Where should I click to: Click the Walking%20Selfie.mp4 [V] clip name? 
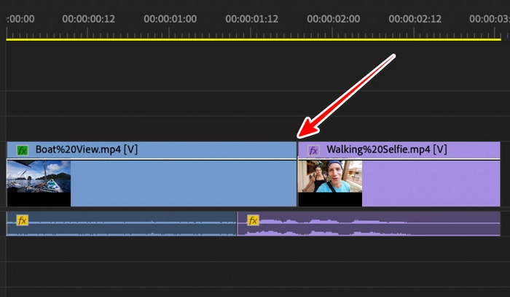(386, 150)
